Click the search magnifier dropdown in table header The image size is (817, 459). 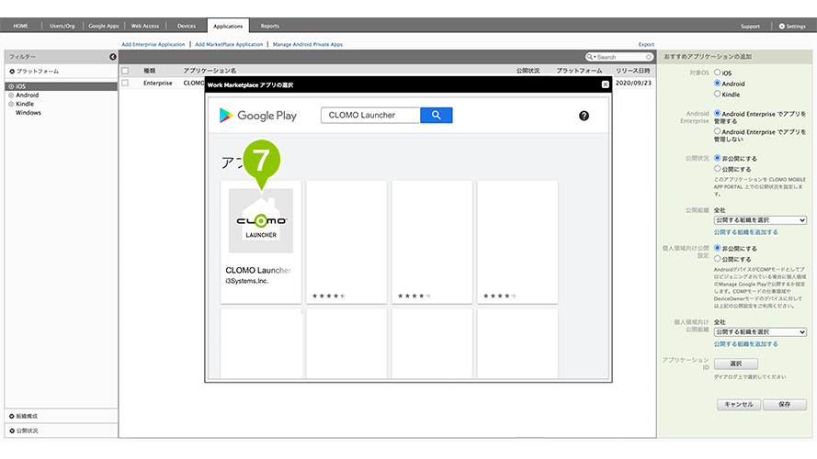(591, 57)
